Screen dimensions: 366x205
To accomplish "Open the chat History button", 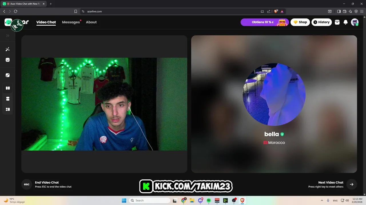I will coord(322,22).
